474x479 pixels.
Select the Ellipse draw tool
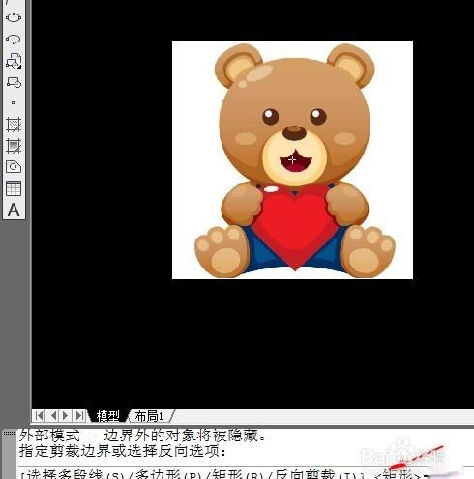(x=14, y=17)
